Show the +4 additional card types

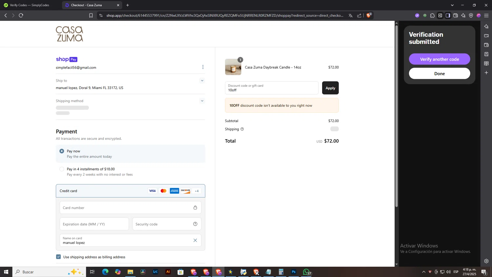tap(197, 191)
